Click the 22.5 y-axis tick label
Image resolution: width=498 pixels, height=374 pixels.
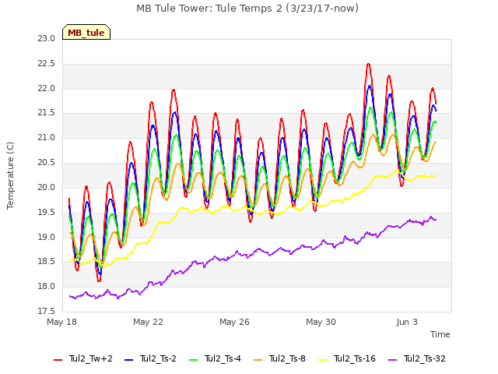click(x=47, y=64)
